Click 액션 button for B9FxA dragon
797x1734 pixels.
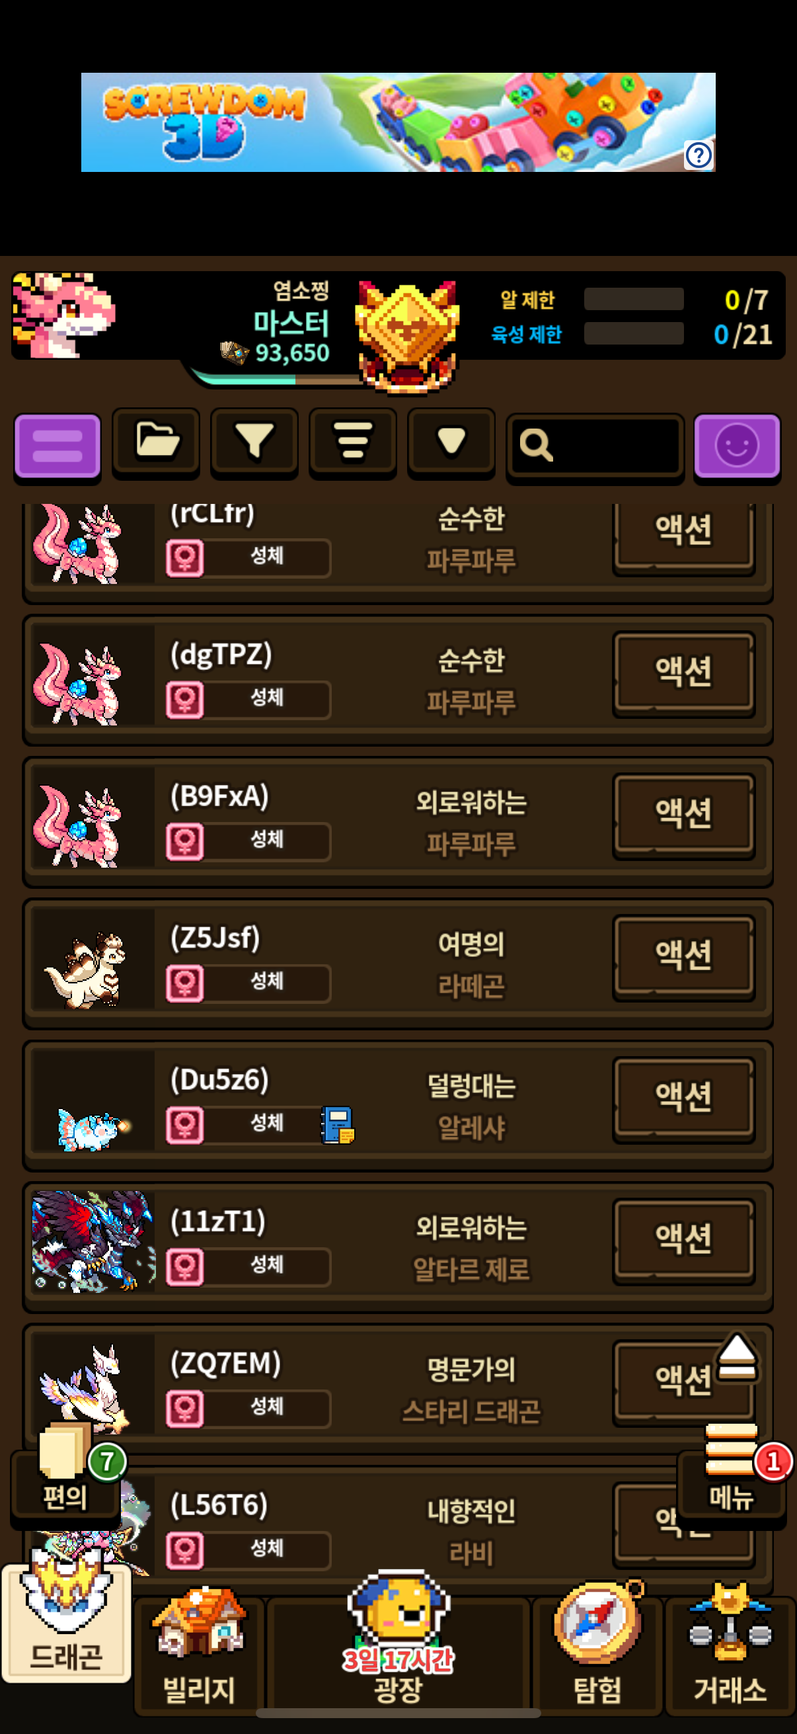[683, 814]
